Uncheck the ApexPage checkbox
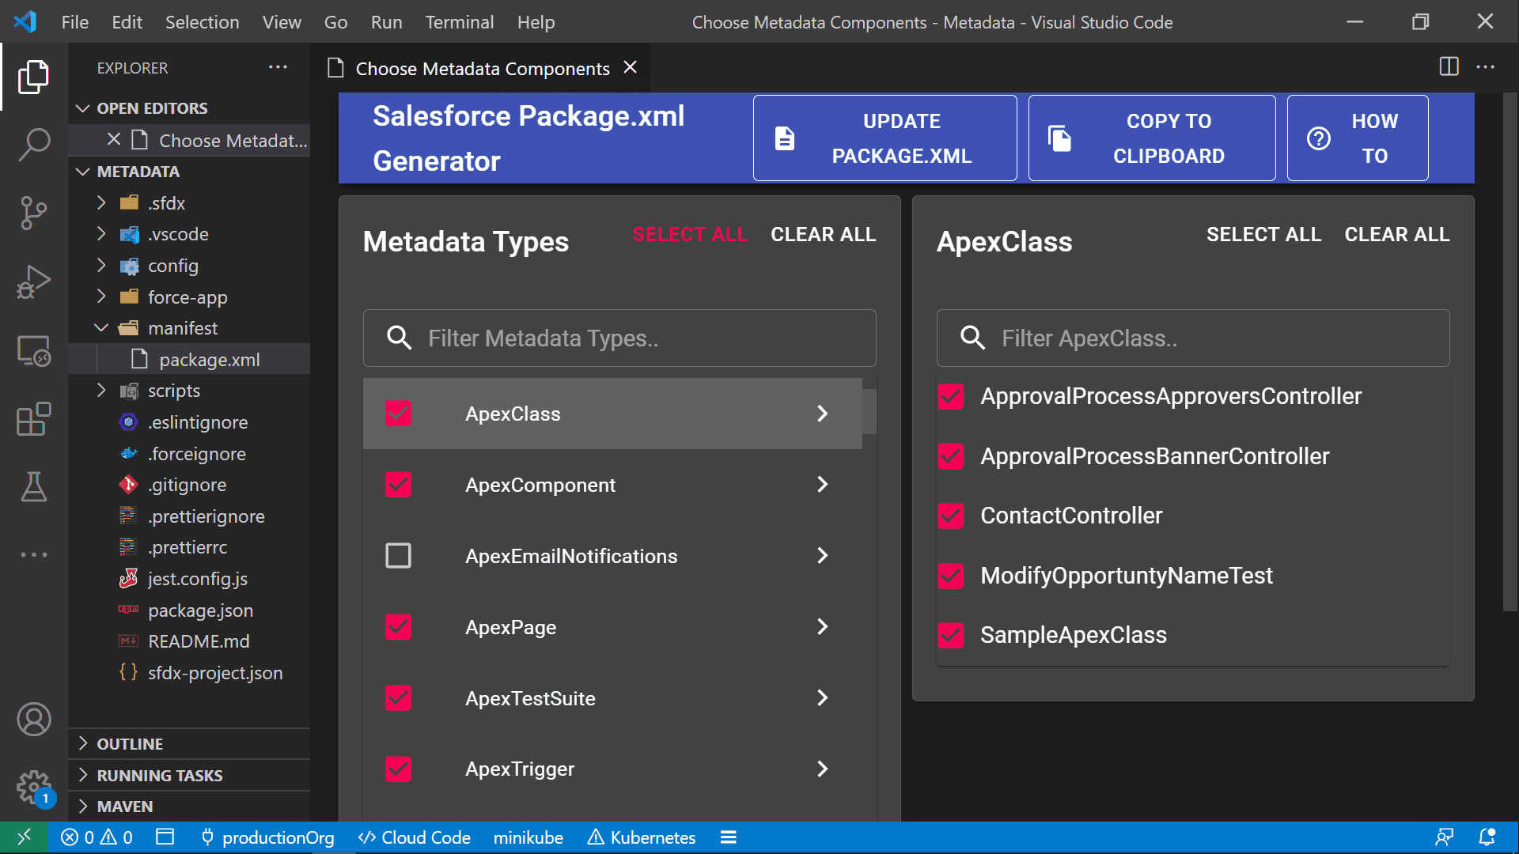This screenshot has width=1519, height=854. [x=399, y=626]
